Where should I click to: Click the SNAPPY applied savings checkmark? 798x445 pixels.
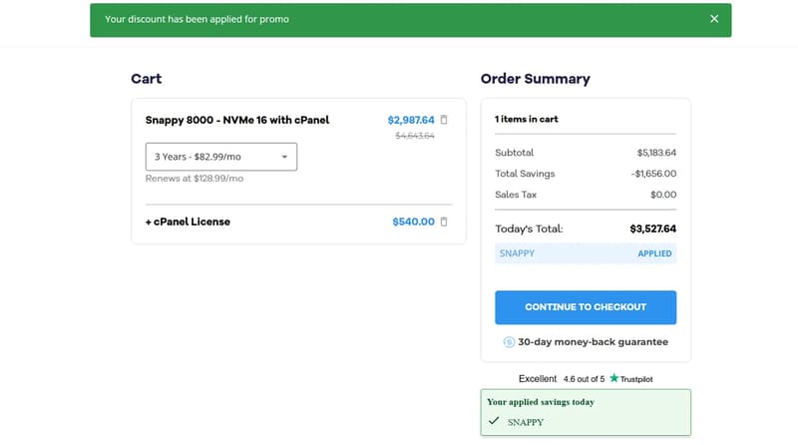494,421
